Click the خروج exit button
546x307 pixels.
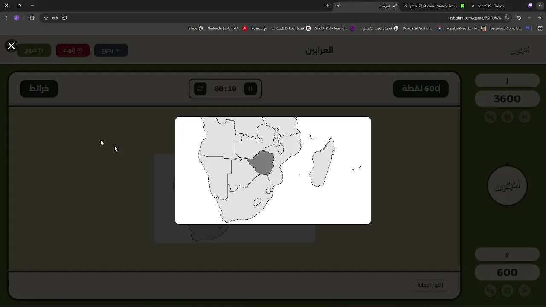(34, 50)
